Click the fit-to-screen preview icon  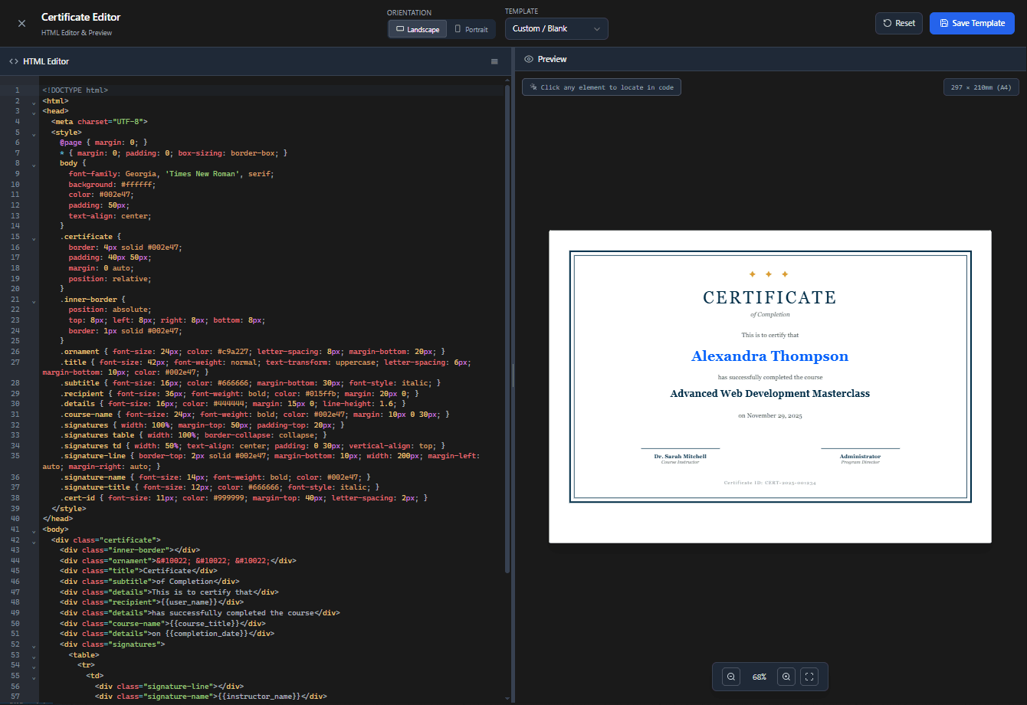pos(809,677)
